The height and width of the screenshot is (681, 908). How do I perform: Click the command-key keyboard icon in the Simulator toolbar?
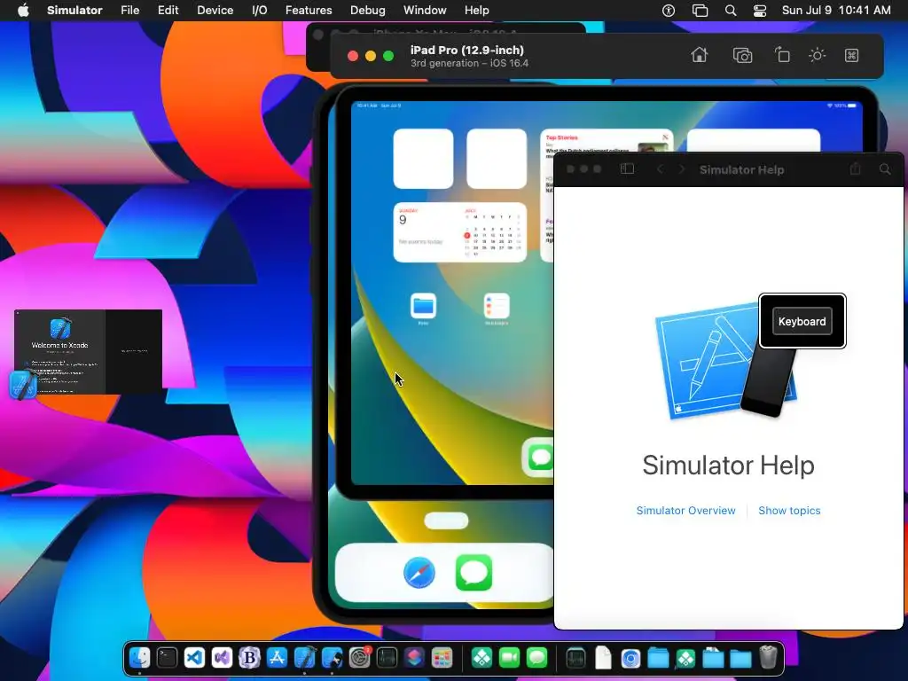tap(851, 56)
